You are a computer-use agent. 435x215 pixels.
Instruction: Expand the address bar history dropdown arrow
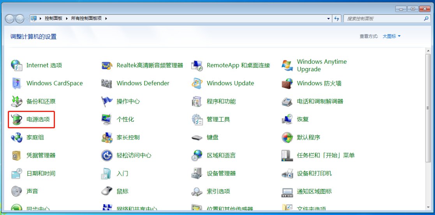point(329,18)
